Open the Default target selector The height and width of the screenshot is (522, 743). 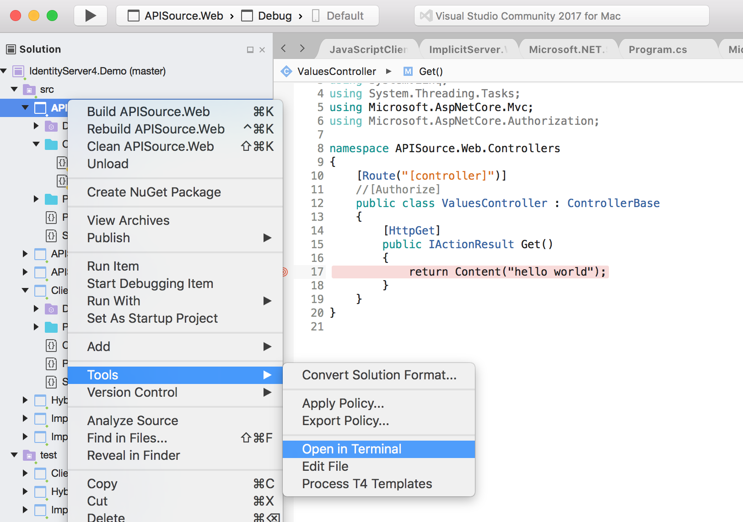pos(339,16)
